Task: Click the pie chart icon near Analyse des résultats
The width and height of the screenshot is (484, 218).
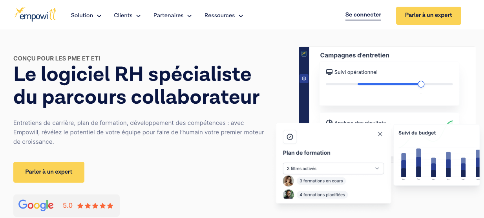Action: point(329,123)
